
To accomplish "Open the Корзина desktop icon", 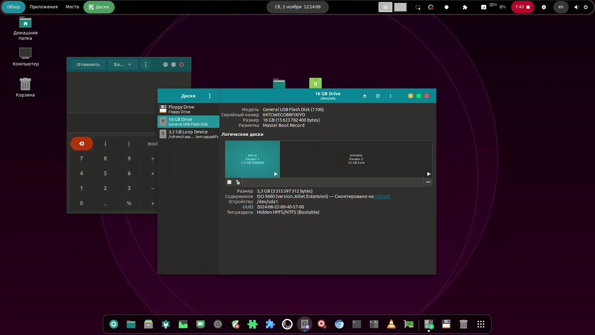I will [x=25, y=87].
